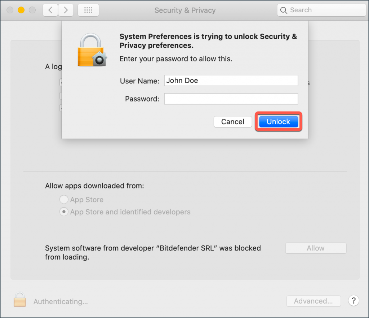Click the User Name field
The height and width of the screenshot is (318, 369).
231,80
